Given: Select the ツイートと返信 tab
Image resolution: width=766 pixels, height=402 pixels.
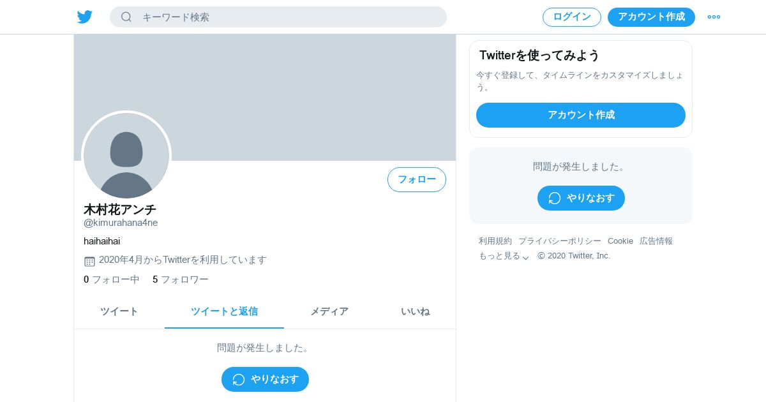Looking at the screenshot, I should [224, 312].
